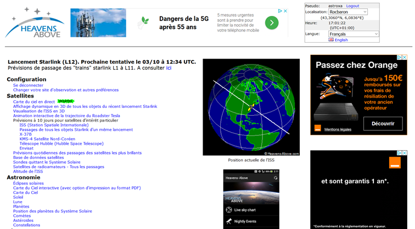The width and height of the screenshot is (415, 229).
Task: Open Télescope Hubble link
Action: pyautogui.click(x=61, y=144)
